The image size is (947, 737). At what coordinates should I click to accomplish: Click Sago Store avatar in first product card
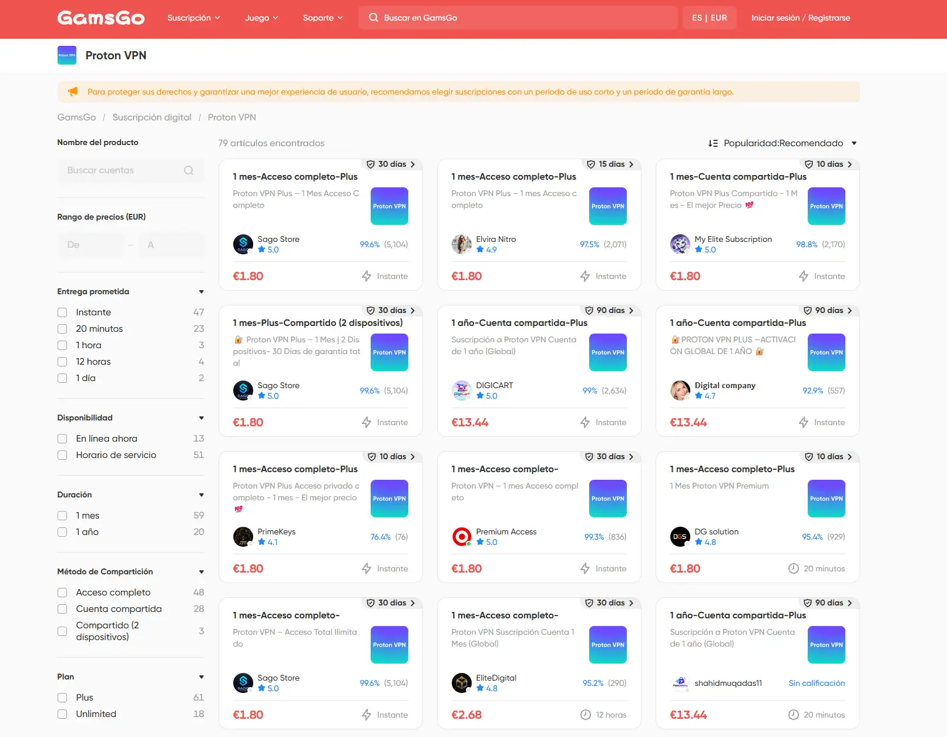tap(243, 244)
